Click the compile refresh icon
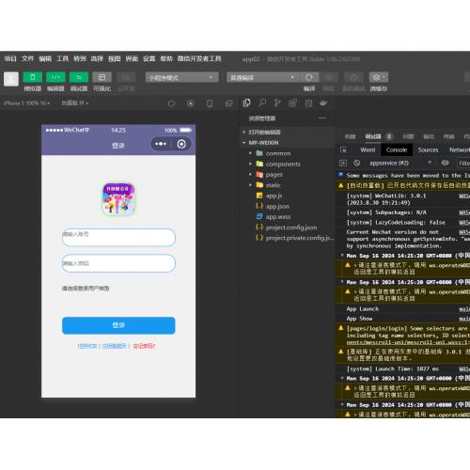 click(x=309, y=77)
